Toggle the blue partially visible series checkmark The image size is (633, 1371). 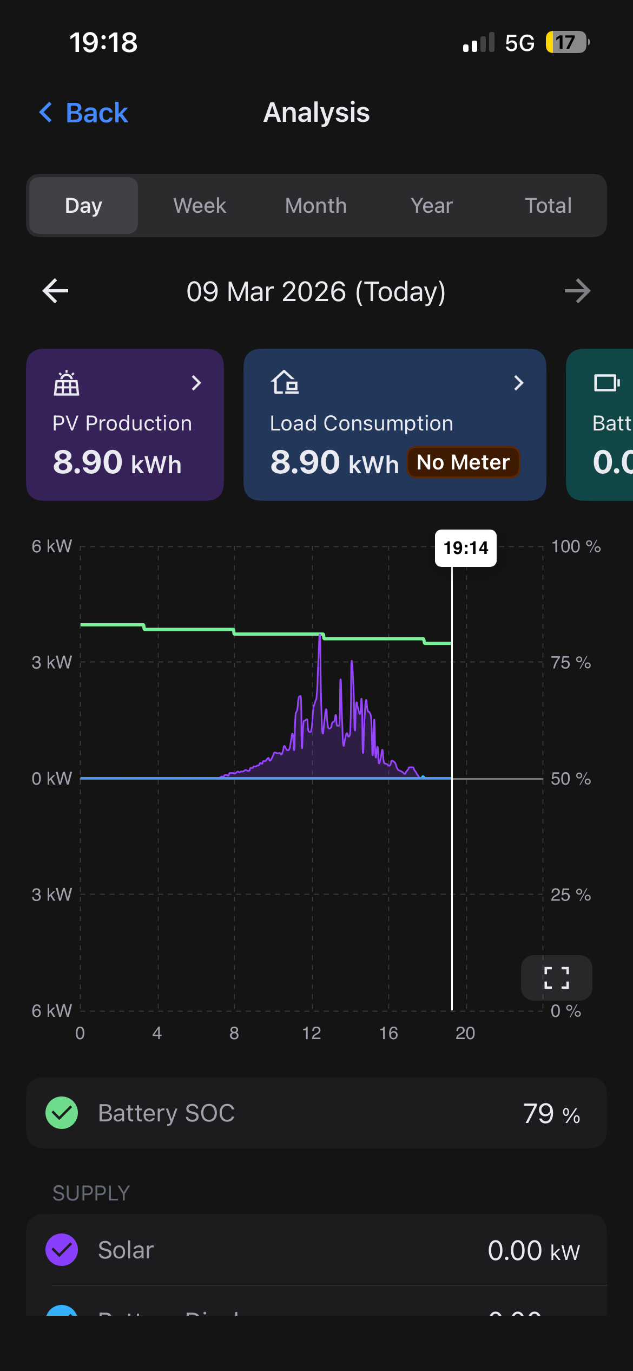click(x=62, y=1311)
